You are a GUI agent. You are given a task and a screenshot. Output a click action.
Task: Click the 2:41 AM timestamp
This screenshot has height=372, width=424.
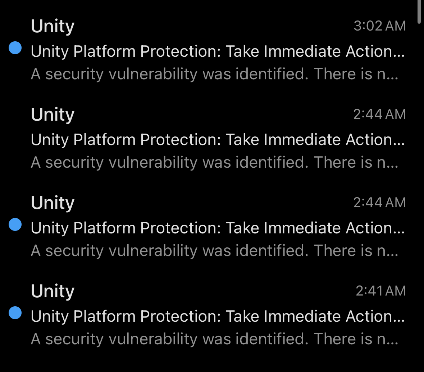tap(380, 291)
